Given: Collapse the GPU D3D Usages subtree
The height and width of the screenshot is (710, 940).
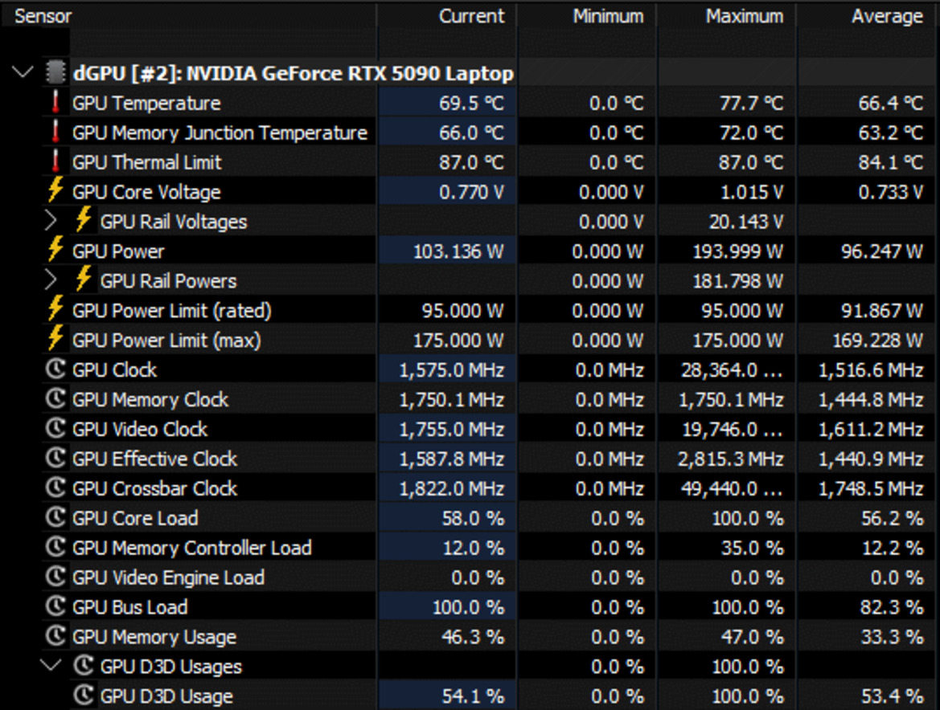Looking at the screenshot, I should click(51, 666).
